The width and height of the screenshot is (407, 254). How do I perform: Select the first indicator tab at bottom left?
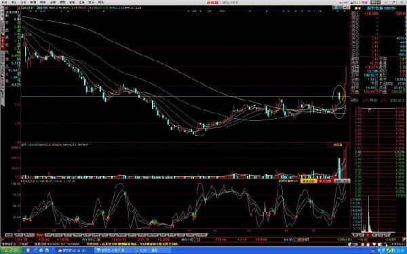(x=9, y=235)
